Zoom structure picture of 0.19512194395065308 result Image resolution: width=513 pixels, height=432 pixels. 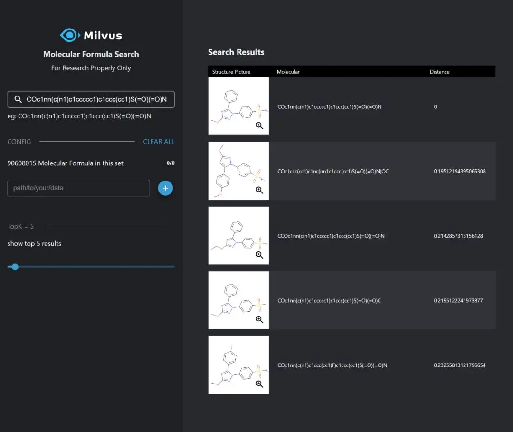259,190
